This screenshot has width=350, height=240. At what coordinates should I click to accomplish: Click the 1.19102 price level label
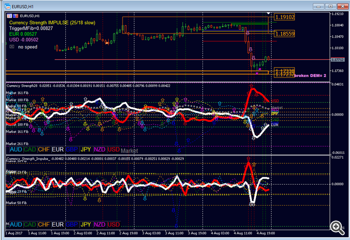click(x=284, y=17)
